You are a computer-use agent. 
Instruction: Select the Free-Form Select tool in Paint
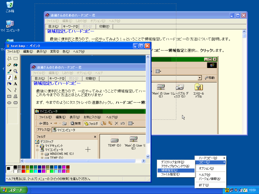point(9,58)
